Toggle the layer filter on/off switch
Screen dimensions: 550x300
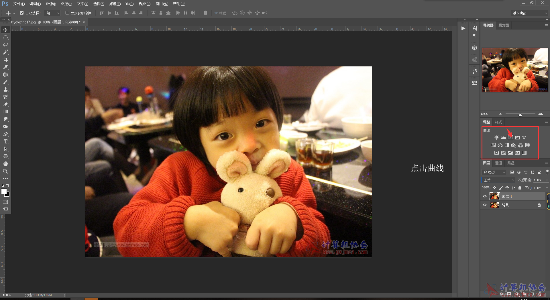click(547, 172)
